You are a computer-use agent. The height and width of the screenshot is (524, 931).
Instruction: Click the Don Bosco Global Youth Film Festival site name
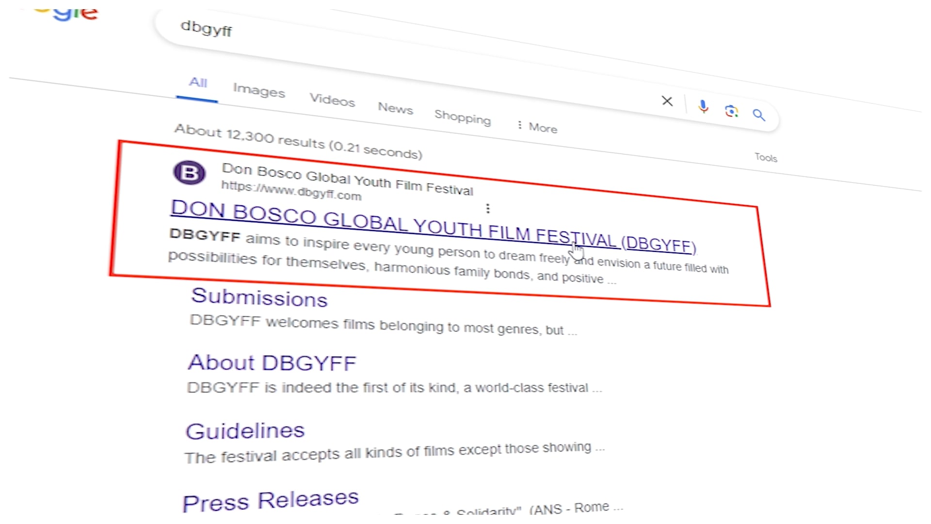pyautogui.click(x=347, y=179)
